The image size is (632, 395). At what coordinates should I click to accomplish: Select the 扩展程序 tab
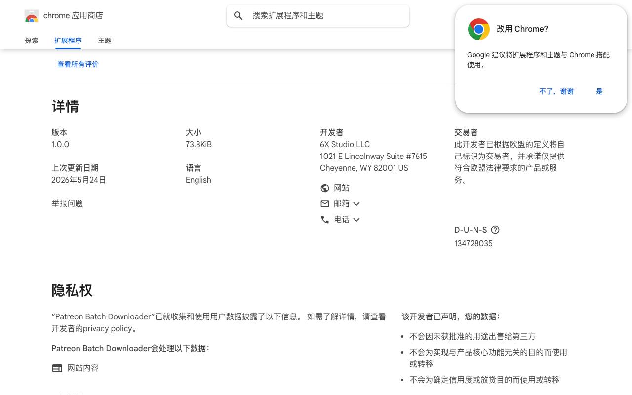(x=68, y=40)
